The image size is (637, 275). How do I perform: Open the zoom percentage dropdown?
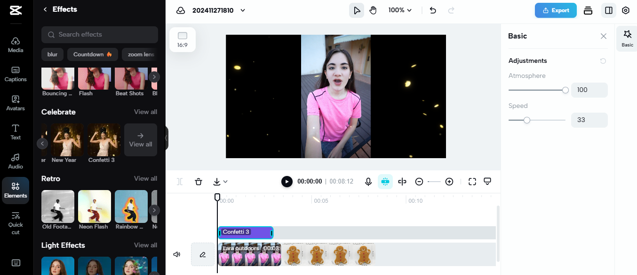pos(400,10)
